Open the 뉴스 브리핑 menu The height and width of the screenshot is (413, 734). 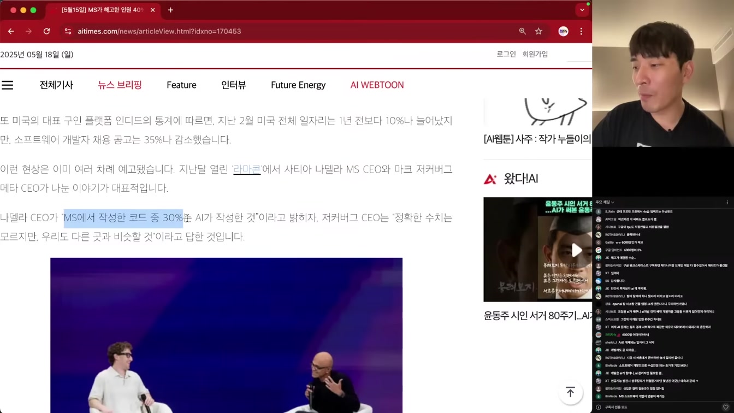(120, 85)
